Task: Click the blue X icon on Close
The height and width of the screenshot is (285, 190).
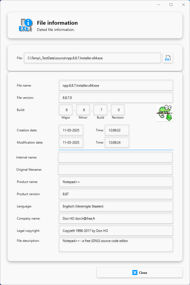Action: pos(135,273)
